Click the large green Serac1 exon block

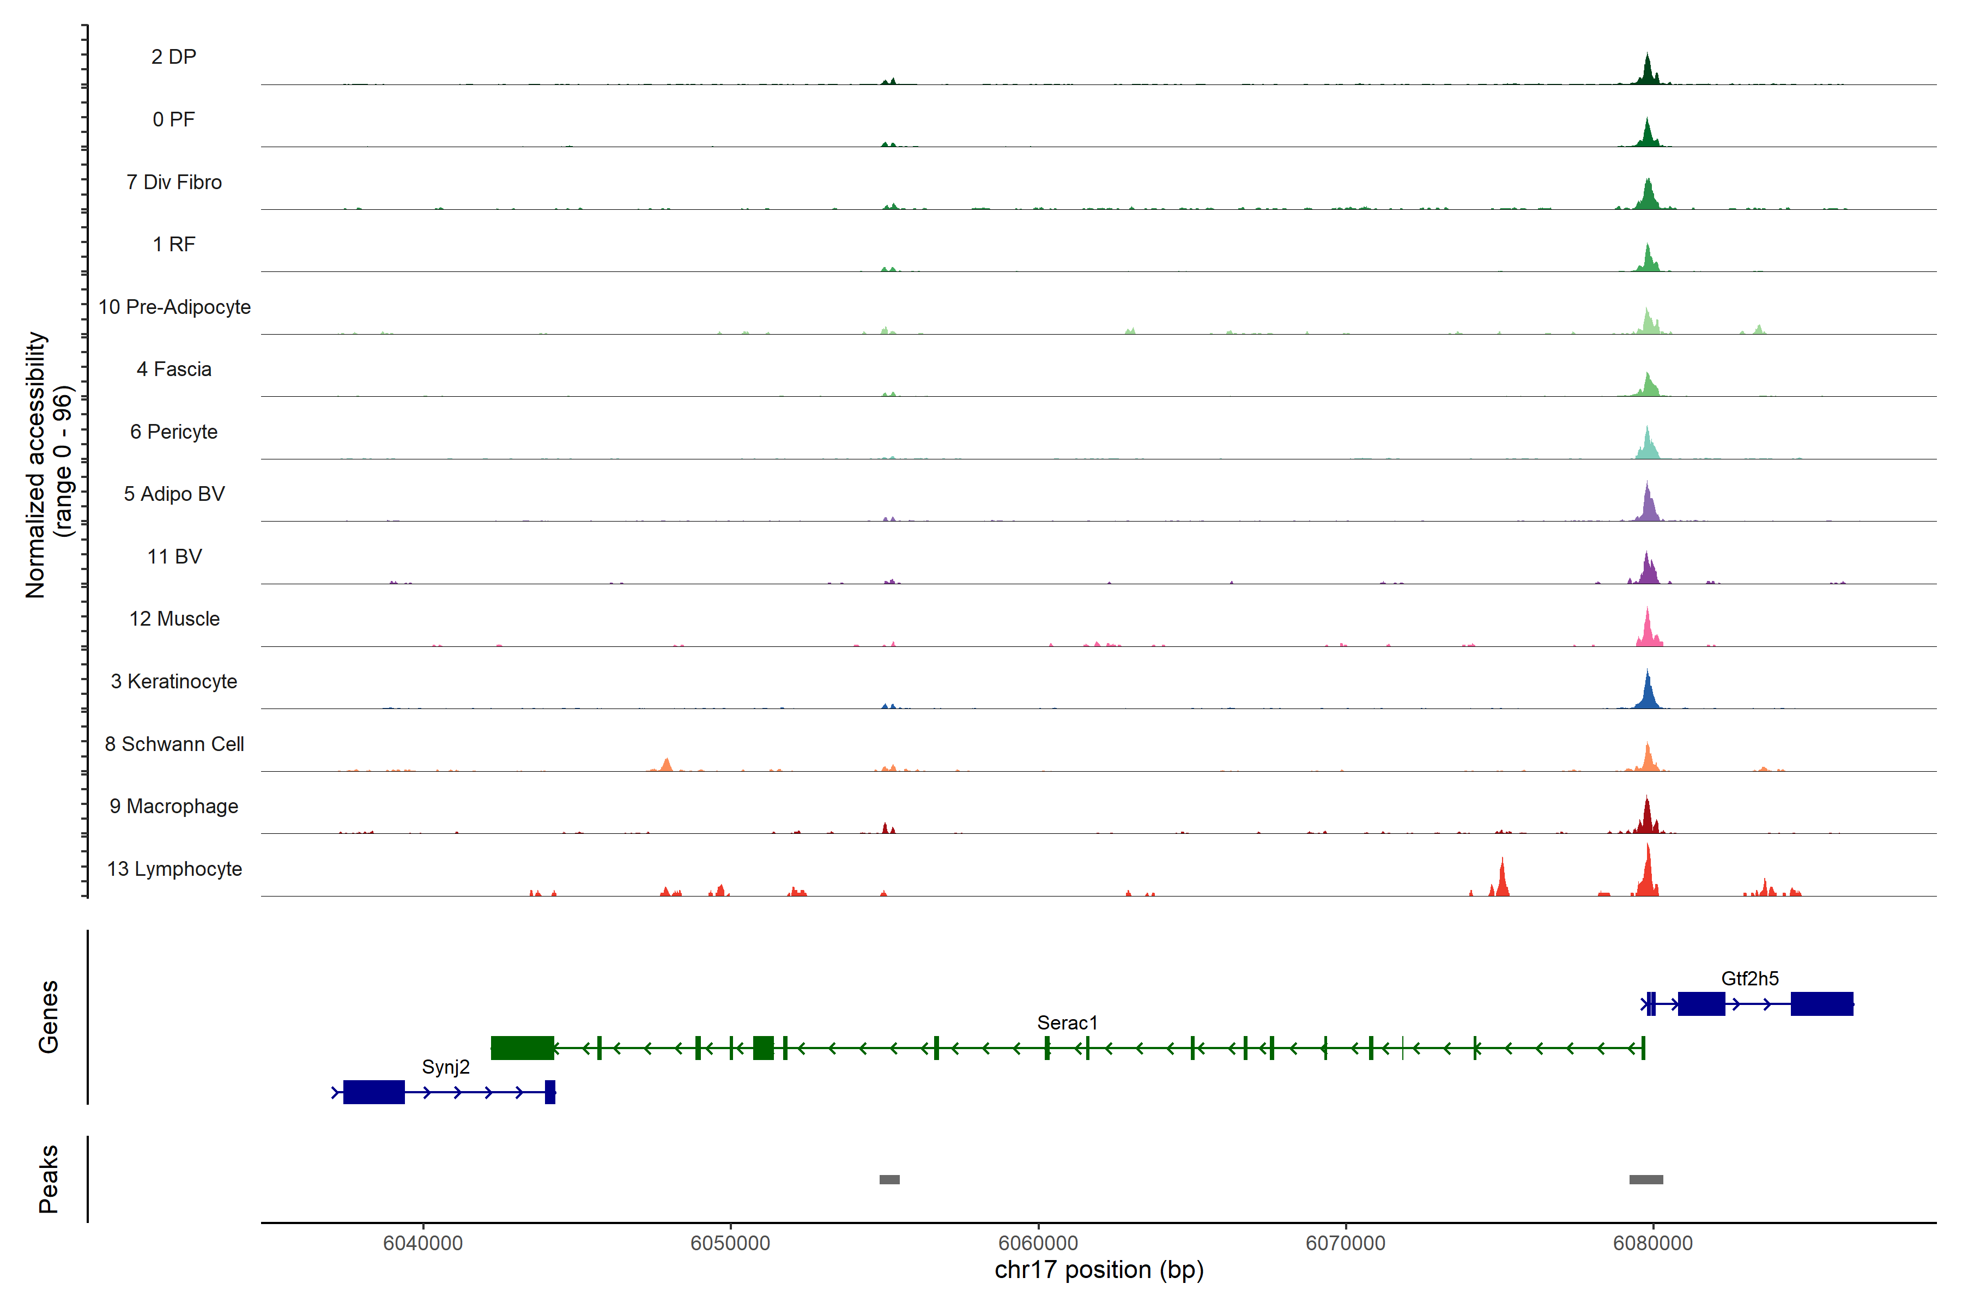click(x=522, y=1047)
